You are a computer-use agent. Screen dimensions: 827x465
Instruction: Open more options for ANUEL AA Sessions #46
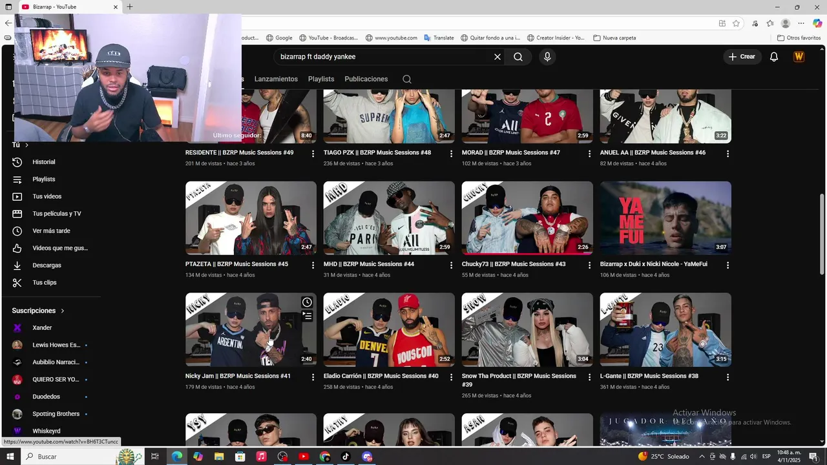click(x=728, y=154)
